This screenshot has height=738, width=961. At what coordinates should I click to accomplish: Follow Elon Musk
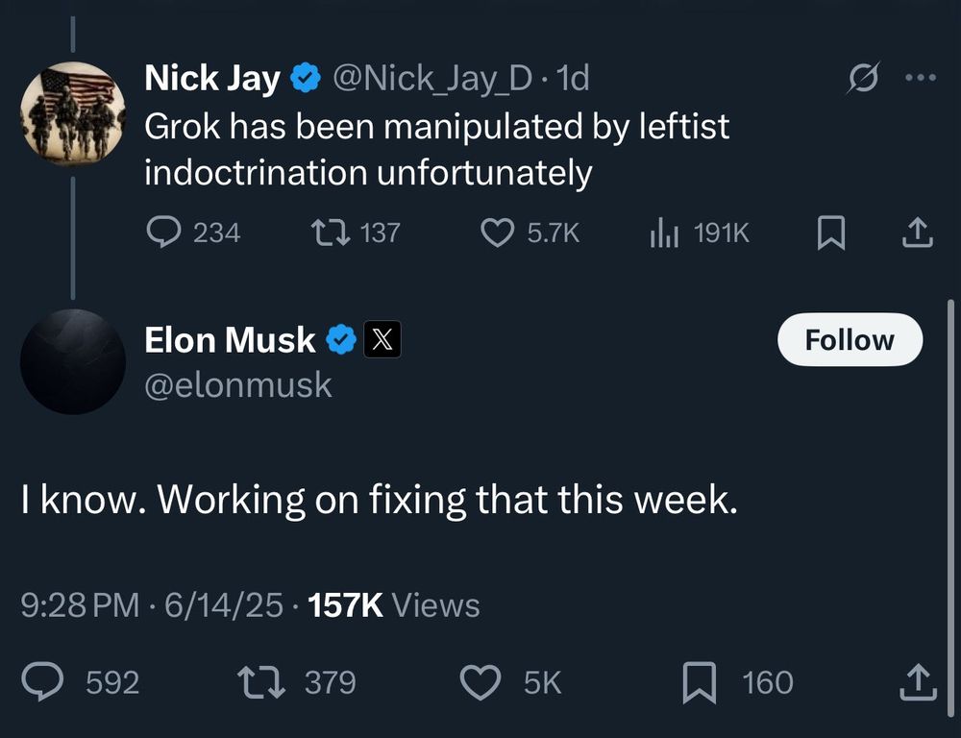click(850, 339)
